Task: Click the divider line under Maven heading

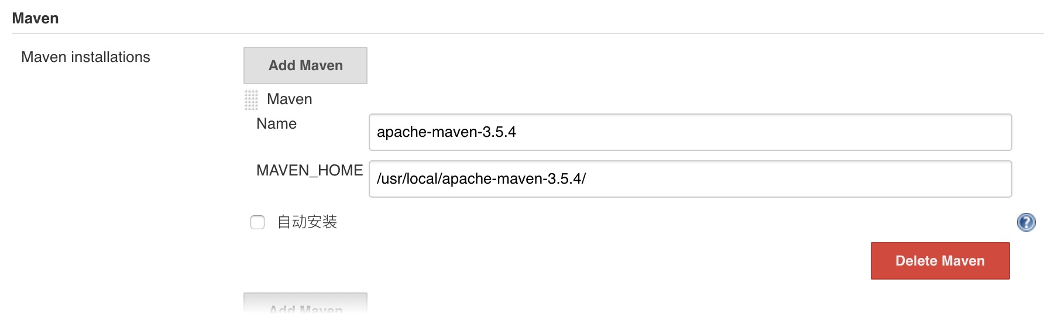Action: 528,33
